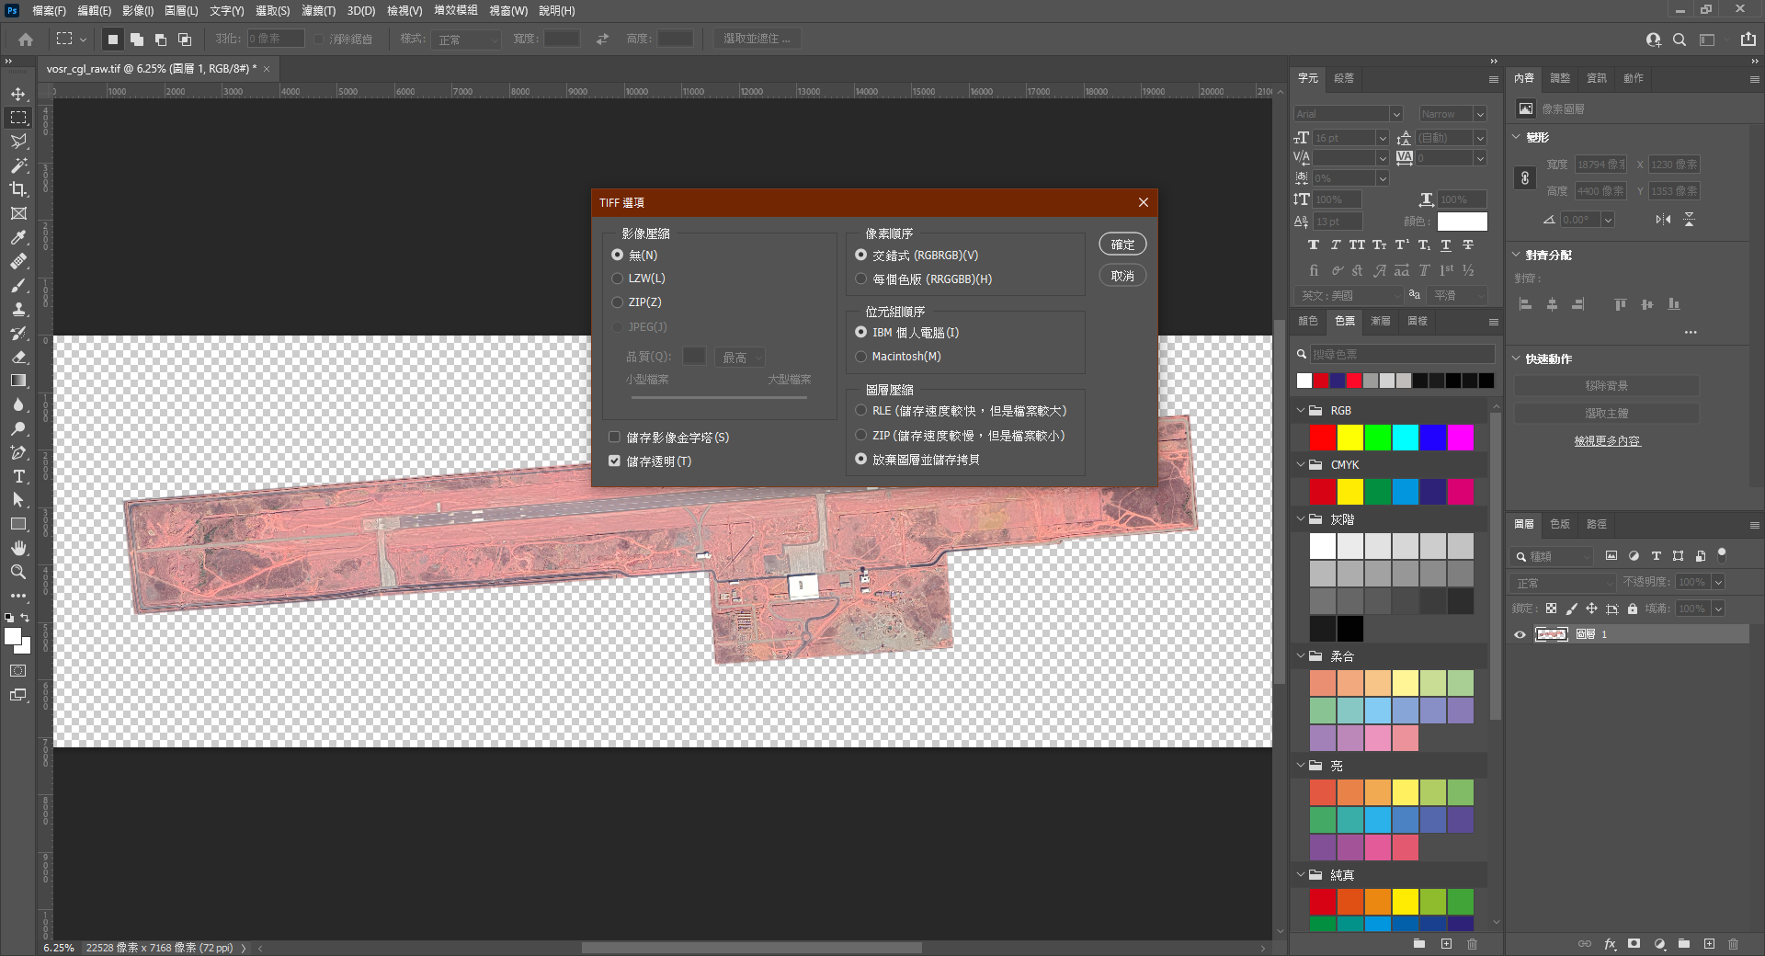Switch to the 段落 tab
The width and height of the screenshot is (1765, 956).
coord(1344,78)
